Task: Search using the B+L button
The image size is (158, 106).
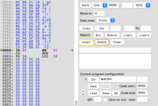Action: click(99, 35)
